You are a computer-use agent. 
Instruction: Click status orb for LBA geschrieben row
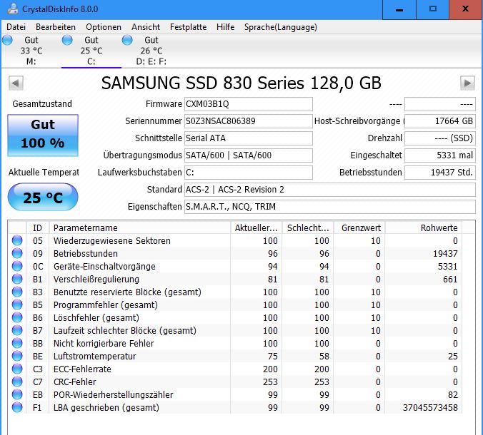17,407
